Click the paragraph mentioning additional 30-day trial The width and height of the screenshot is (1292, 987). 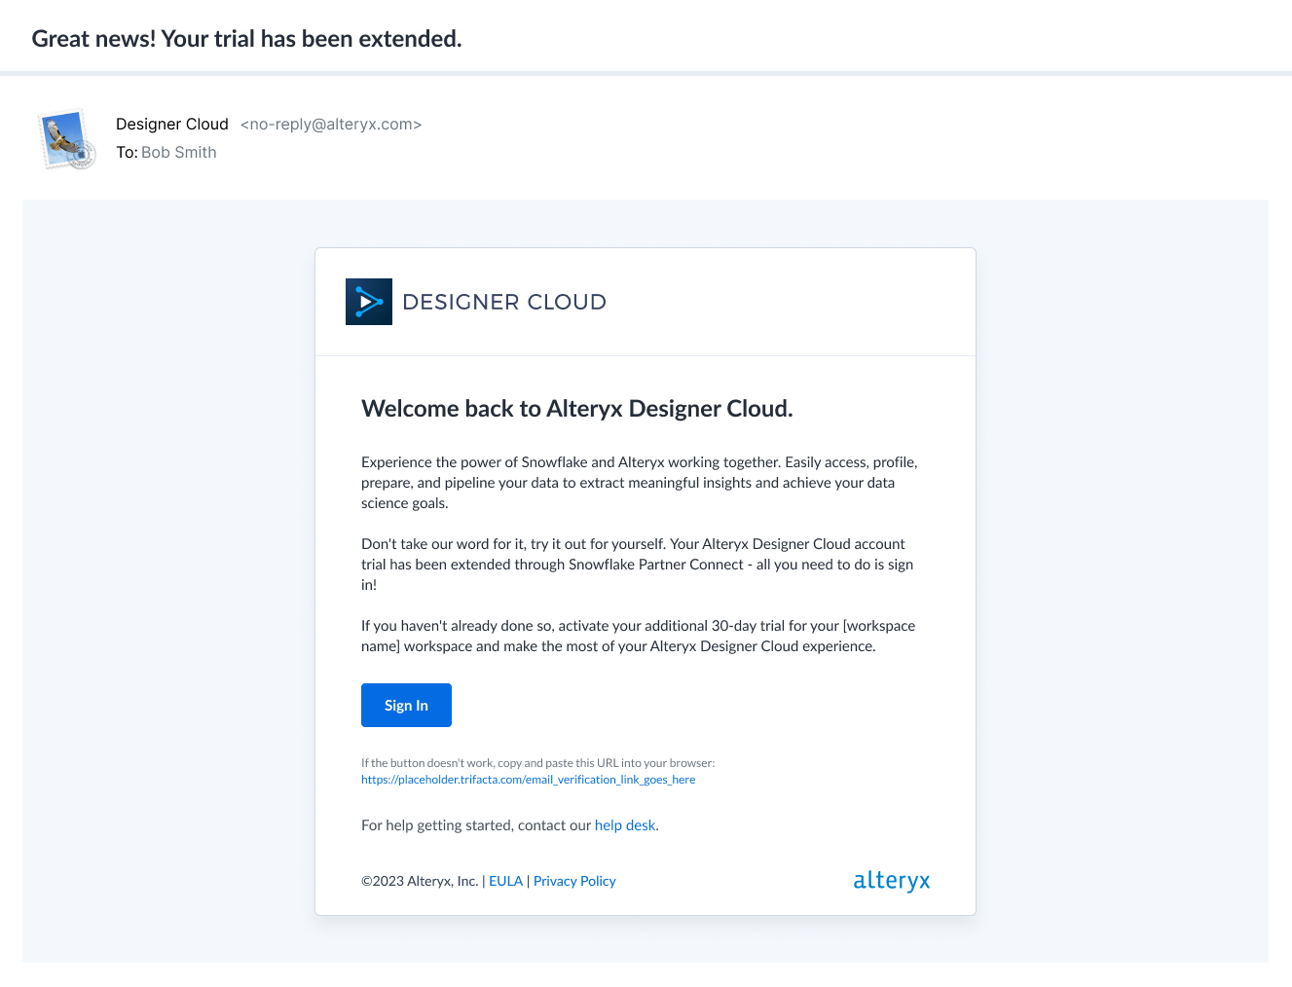click(x=638, y=636)
